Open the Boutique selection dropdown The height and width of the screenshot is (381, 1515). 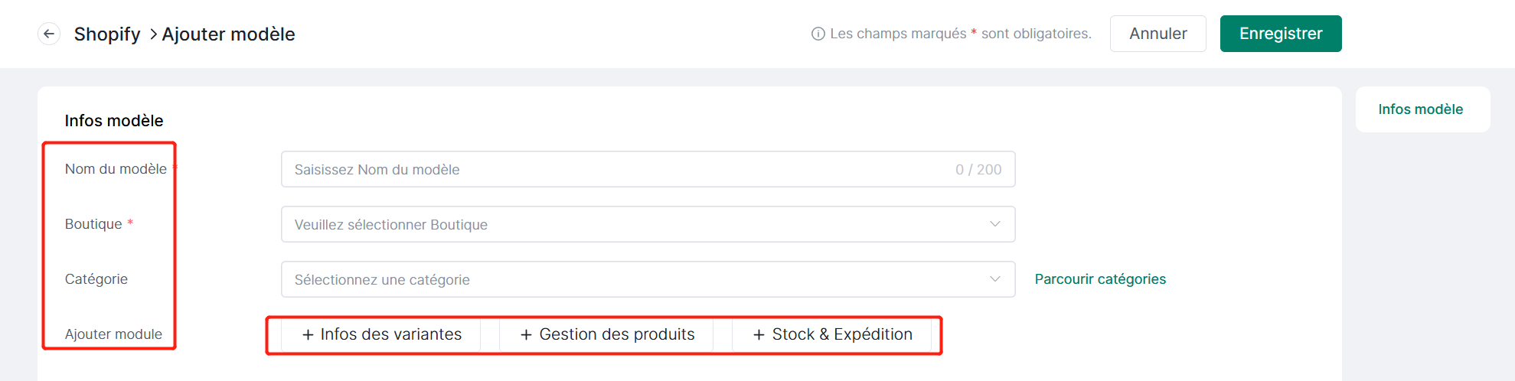pos(648,224)
